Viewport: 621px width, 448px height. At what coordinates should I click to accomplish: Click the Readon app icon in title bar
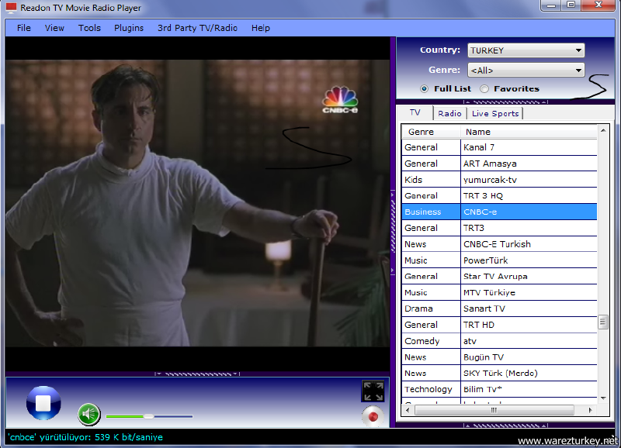pyautogui.click(x=11, y=8)
